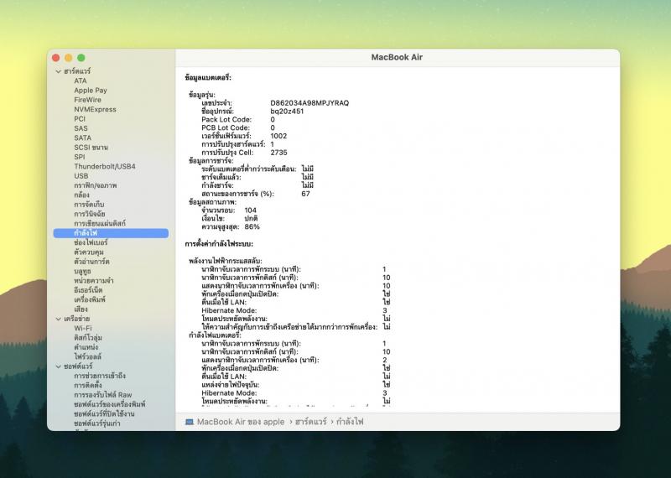Click the Pack Lot Code label
The height and width of the screenshot is (478, 671).
click(226, 119)
